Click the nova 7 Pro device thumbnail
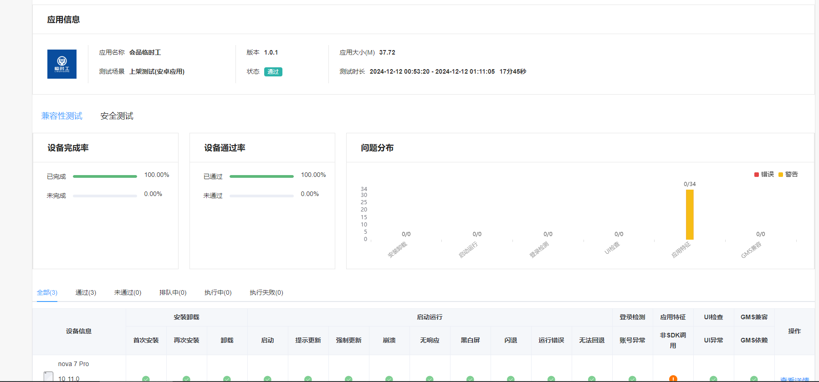The width and height of the screenshot is (819, 382). [x=48, y=377]
